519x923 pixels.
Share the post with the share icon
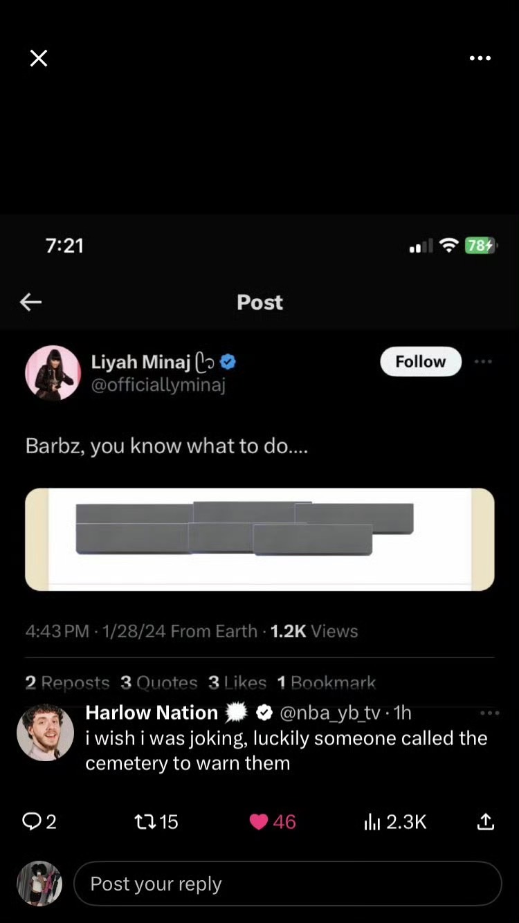(486, 821)
